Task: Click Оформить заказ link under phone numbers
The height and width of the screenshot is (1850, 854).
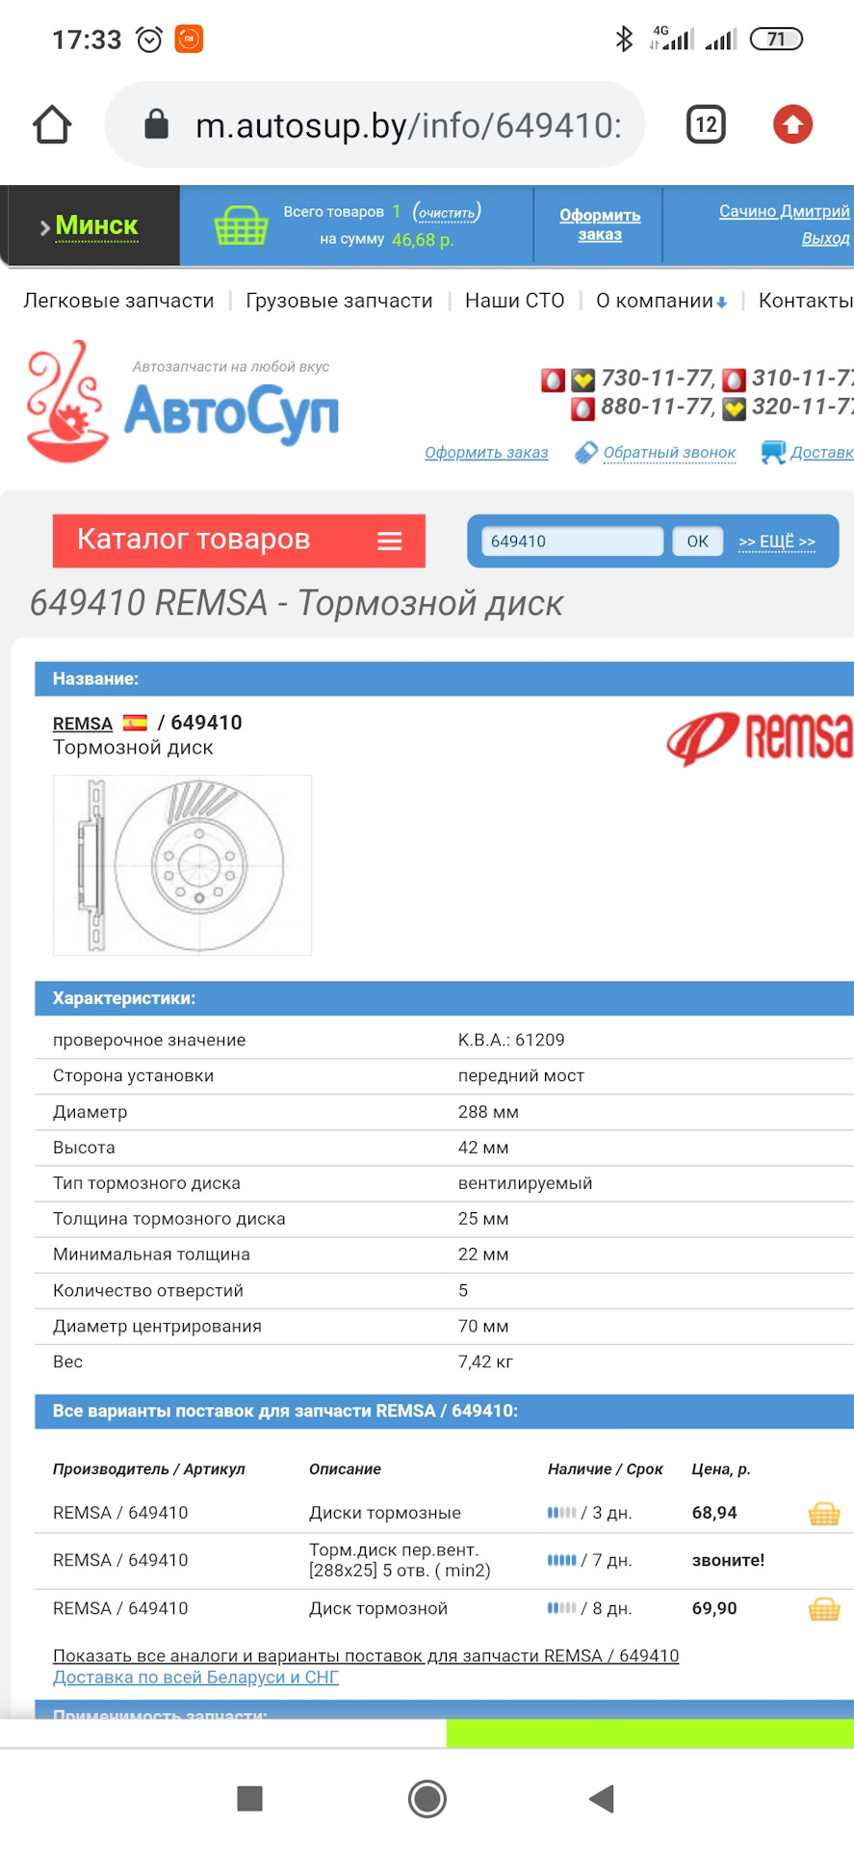Action: (486, 453)
